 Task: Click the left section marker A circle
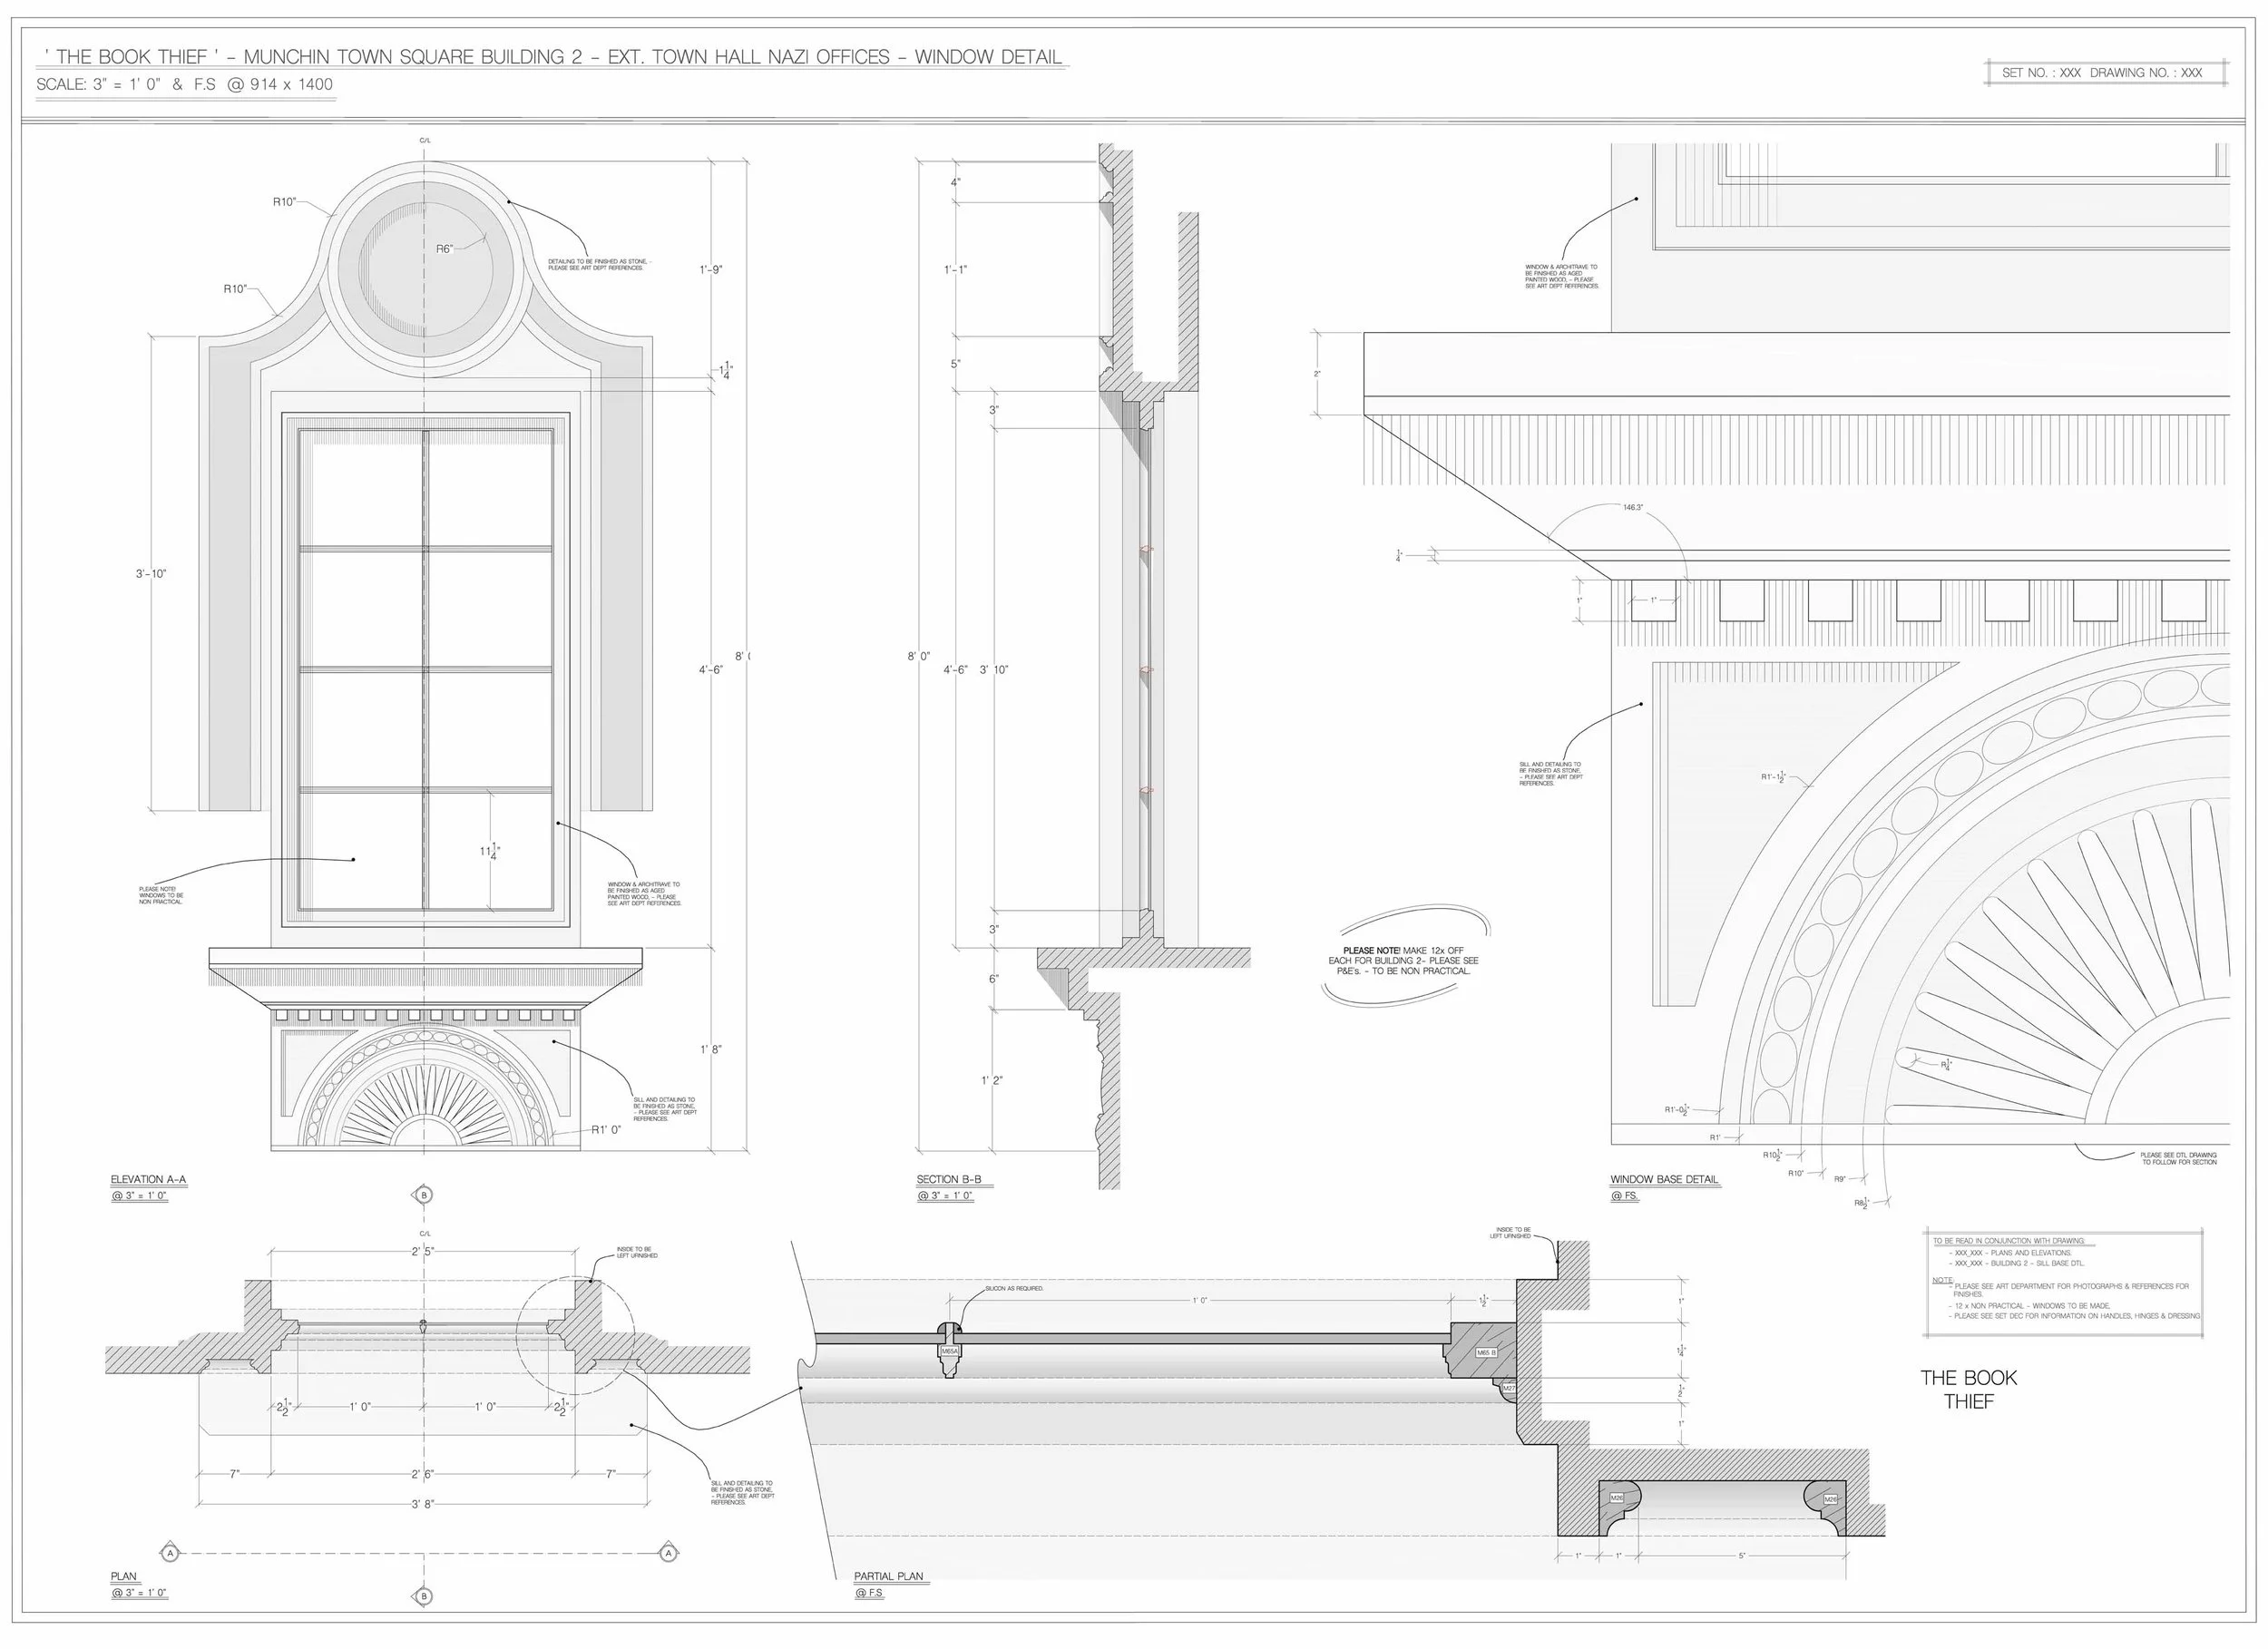(x=171, y=1553)
